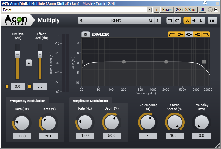
Task: Click the Amplitude Modulation Rate value field
Action: (85, 136)
